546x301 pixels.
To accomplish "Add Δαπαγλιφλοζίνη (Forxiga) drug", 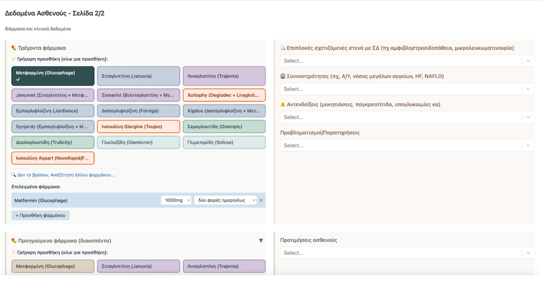I will coord(139,111).
